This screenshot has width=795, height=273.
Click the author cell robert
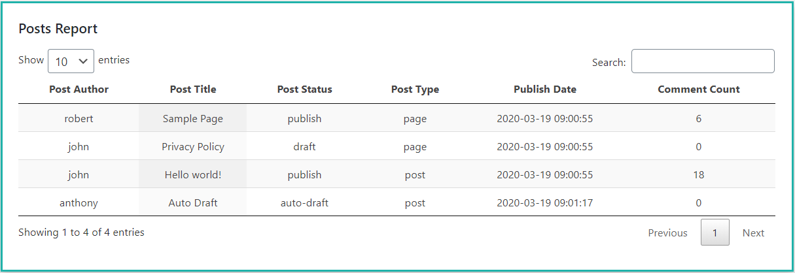click(79, 118)
